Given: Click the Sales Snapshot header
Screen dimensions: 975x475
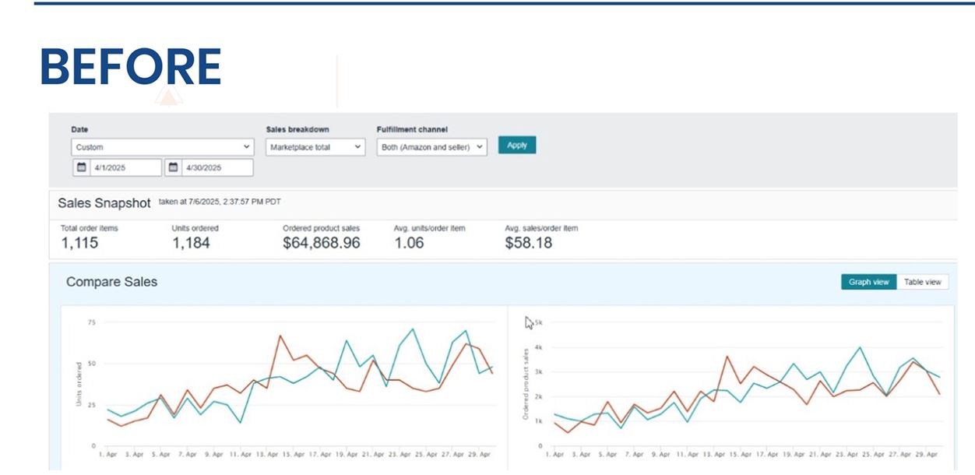Looking at the screenshot, I should (x=105, y=203).
